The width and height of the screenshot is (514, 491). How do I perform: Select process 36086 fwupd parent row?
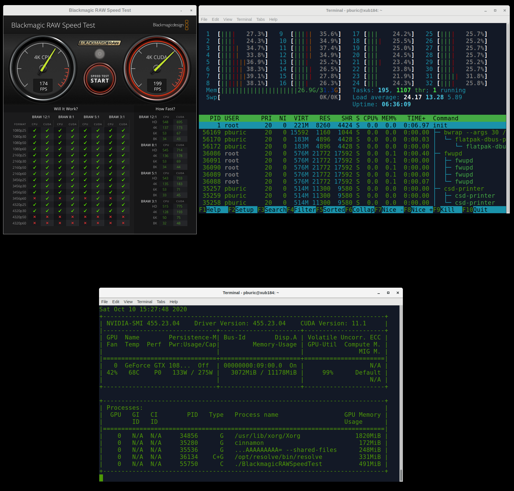pos(352,154)
